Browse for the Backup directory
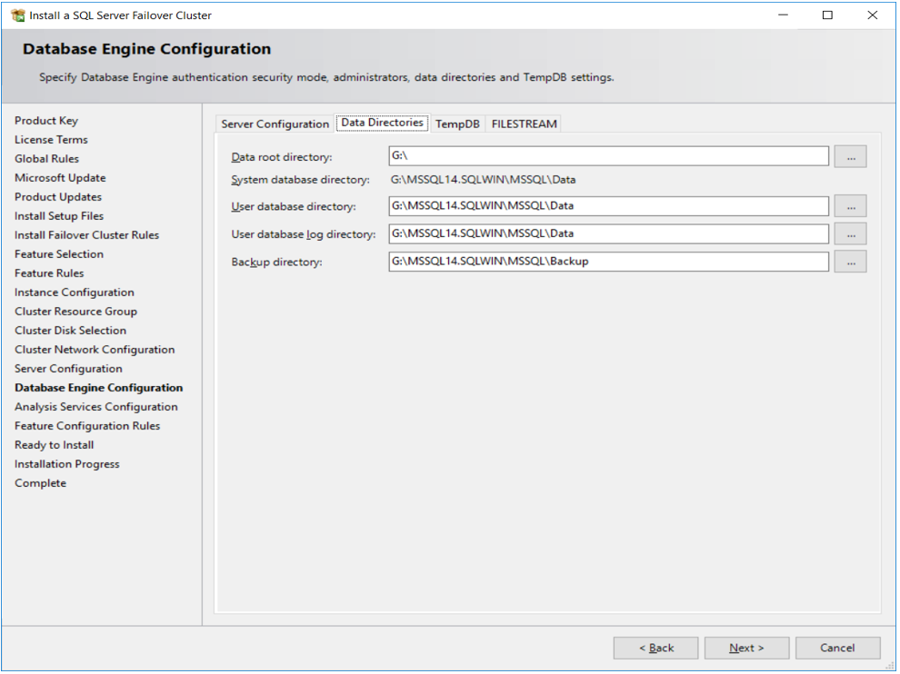900x674 pixels. (850, 262)
